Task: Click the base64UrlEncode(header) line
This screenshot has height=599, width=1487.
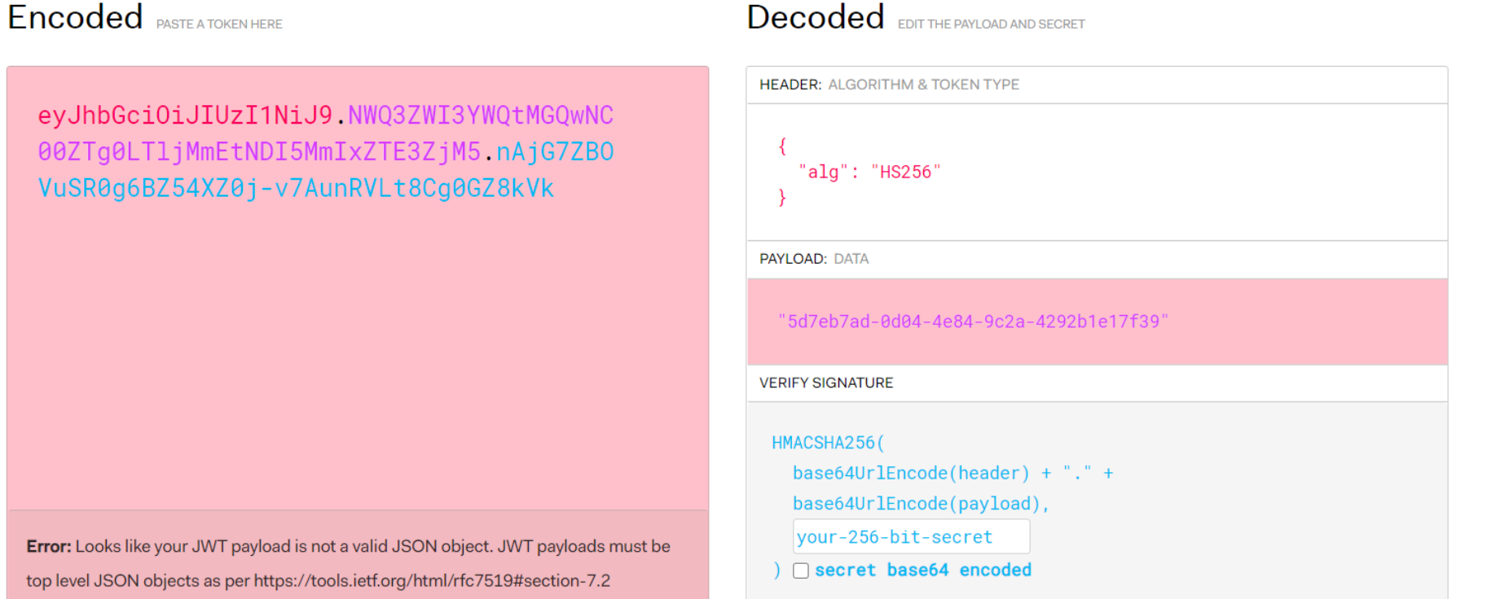Action: point(952,473)
